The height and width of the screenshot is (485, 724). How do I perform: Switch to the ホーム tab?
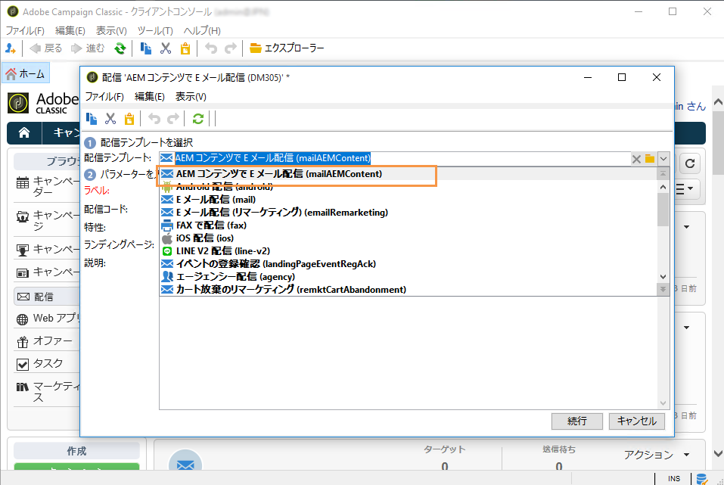26,74
